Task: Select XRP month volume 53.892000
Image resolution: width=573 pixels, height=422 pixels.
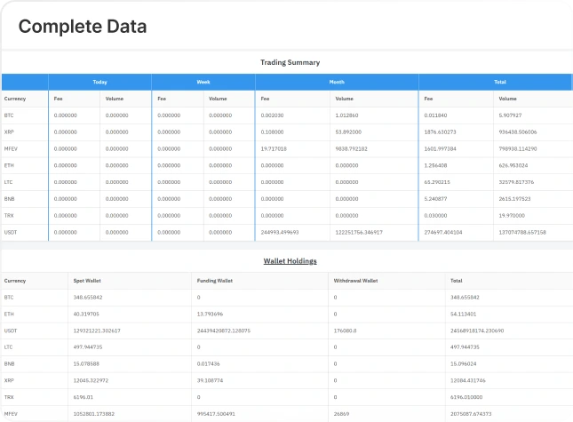Action: point(348,131)
